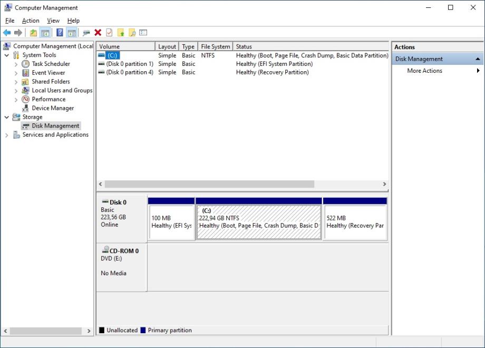This screenshot has width=485, height=348.
Task: Expand the Services and Applications node
Action: pos(7,135)
